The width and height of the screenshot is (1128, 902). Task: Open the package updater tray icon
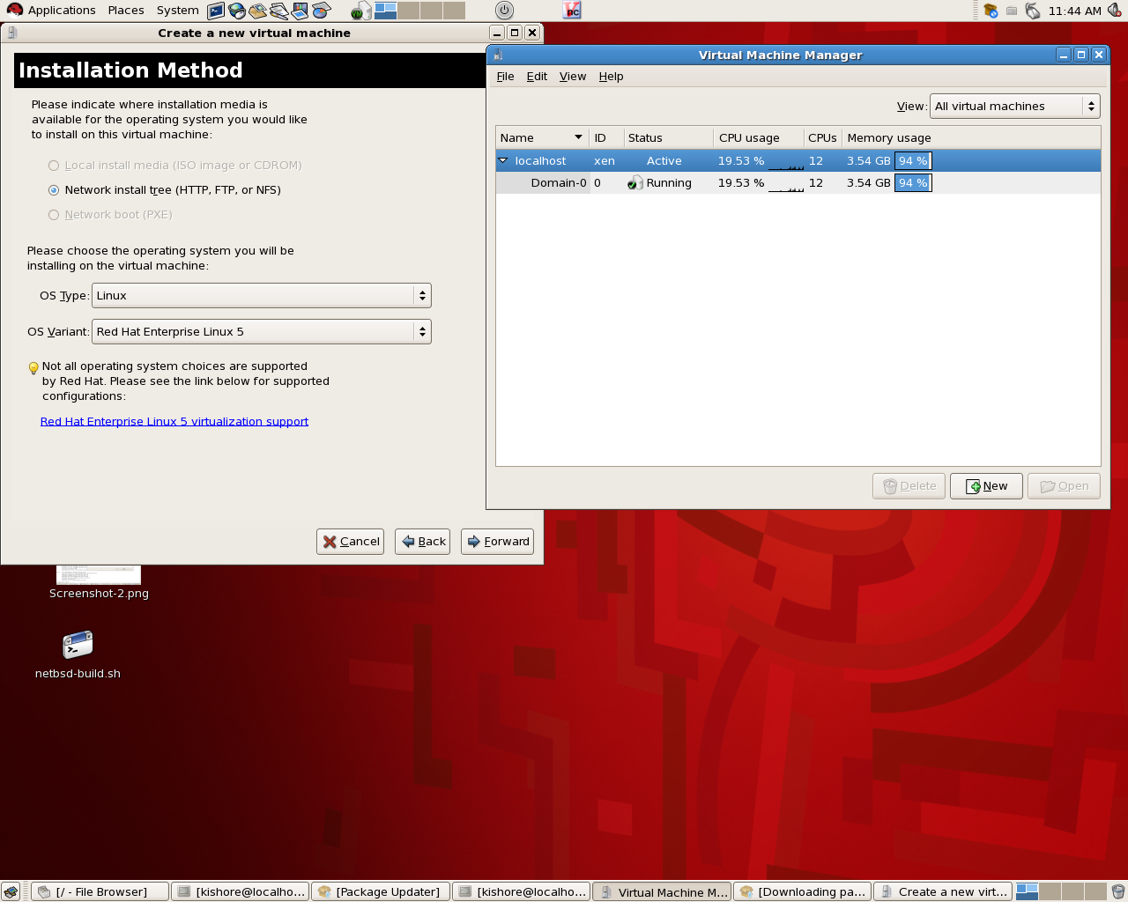tap(991, 11)
